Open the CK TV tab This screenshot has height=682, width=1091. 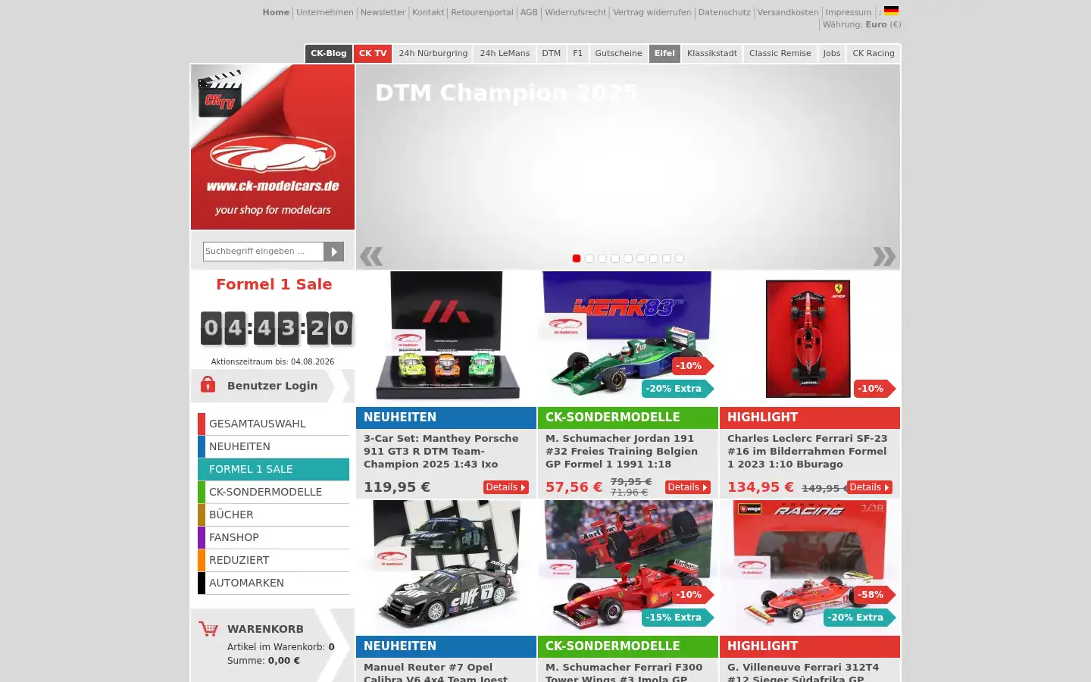tap(373, 53)
